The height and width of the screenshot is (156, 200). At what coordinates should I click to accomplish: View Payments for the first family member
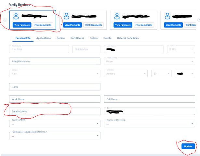[x=22, y=25]
